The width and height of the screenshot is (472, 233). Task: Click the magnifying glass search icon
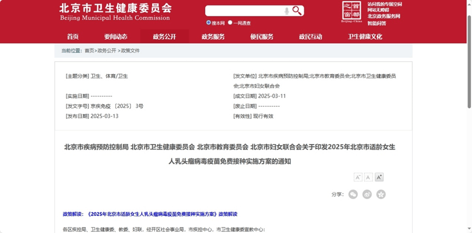(297, 10)
